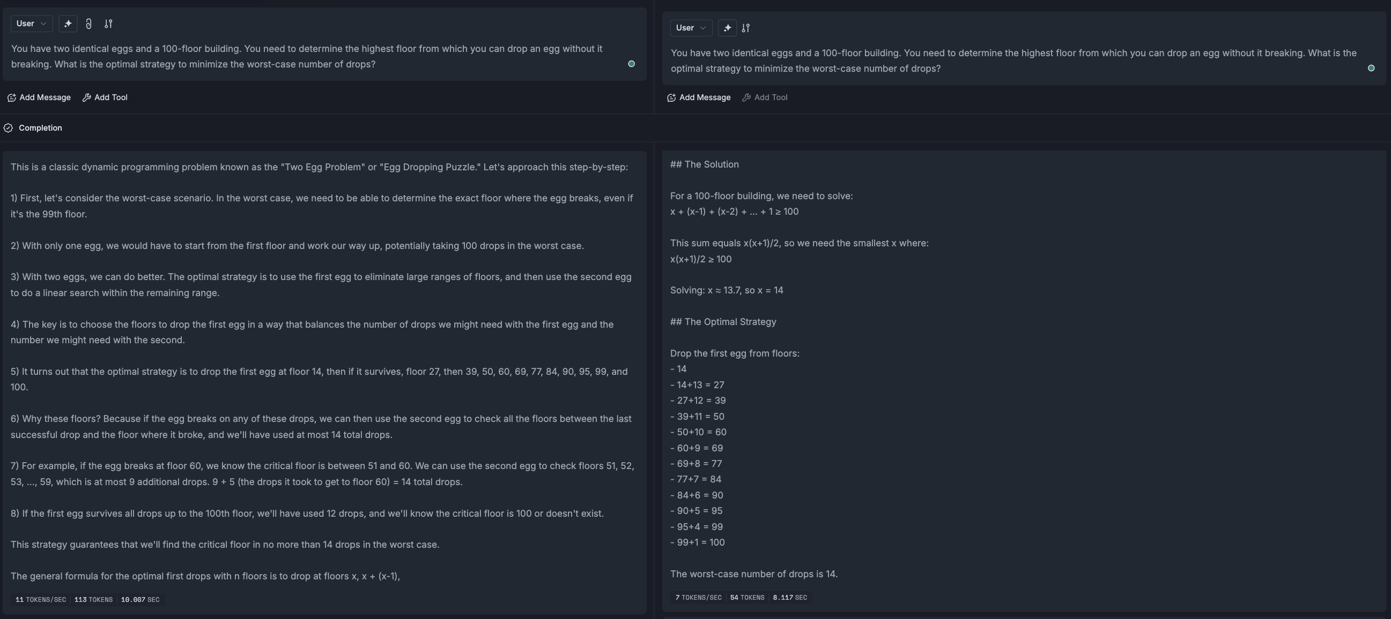Click the Completion checkmark icon
Image resolution: width=1391 pixels, height=619 pixels.
pos(8,128)
